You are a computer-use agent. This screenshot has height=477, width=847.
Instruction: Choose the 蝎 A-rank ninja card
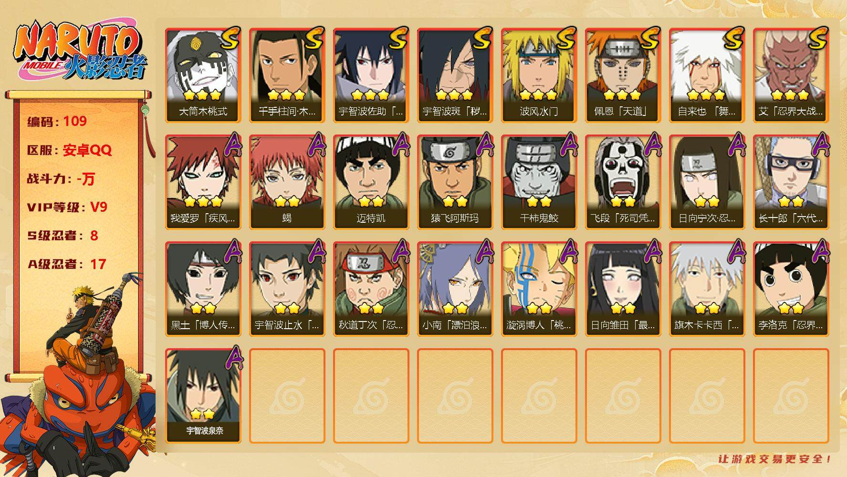[287, 182]
